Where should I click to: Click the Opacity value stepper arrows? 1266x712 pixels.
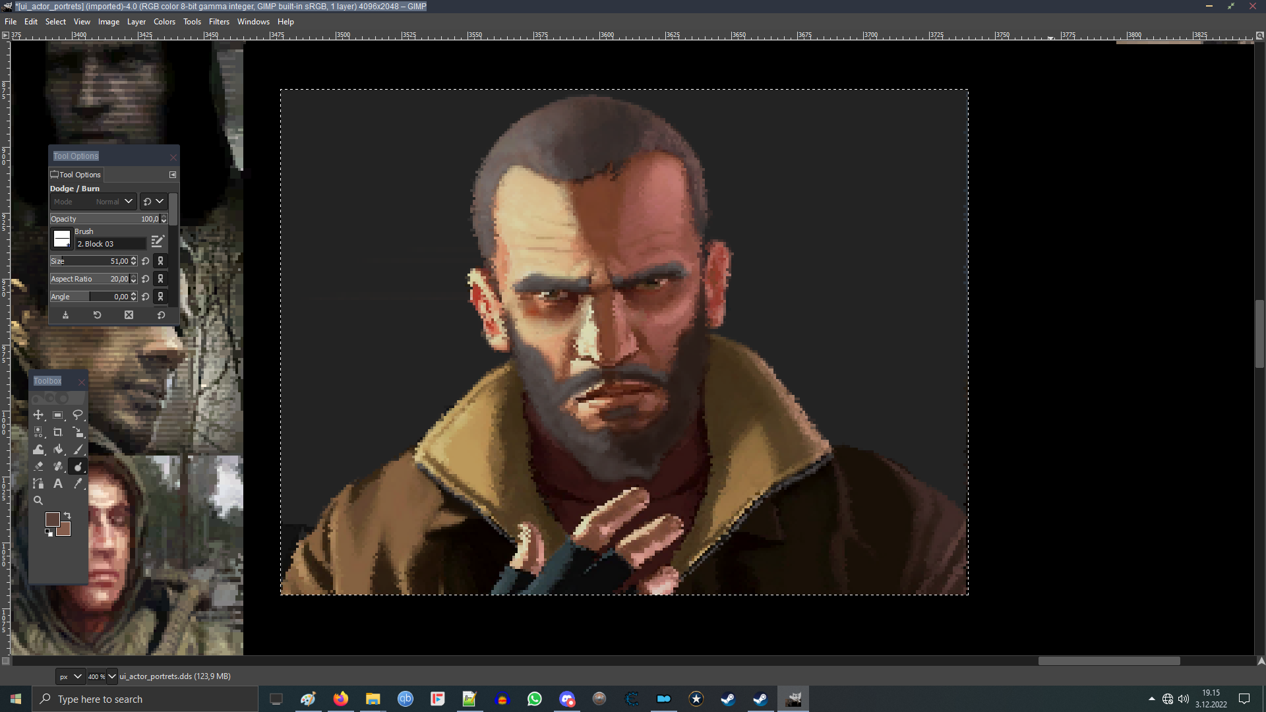[x=164, y=219]
